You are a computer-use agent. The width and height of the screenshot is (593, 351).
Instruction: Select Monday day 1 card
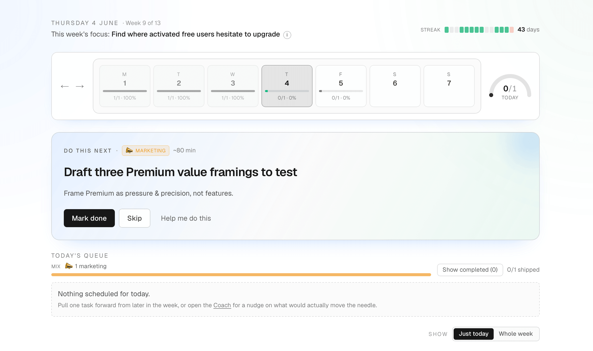125,86
